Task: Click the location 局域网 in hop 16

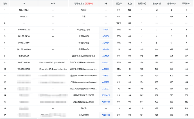Action: tap(84, 108)
